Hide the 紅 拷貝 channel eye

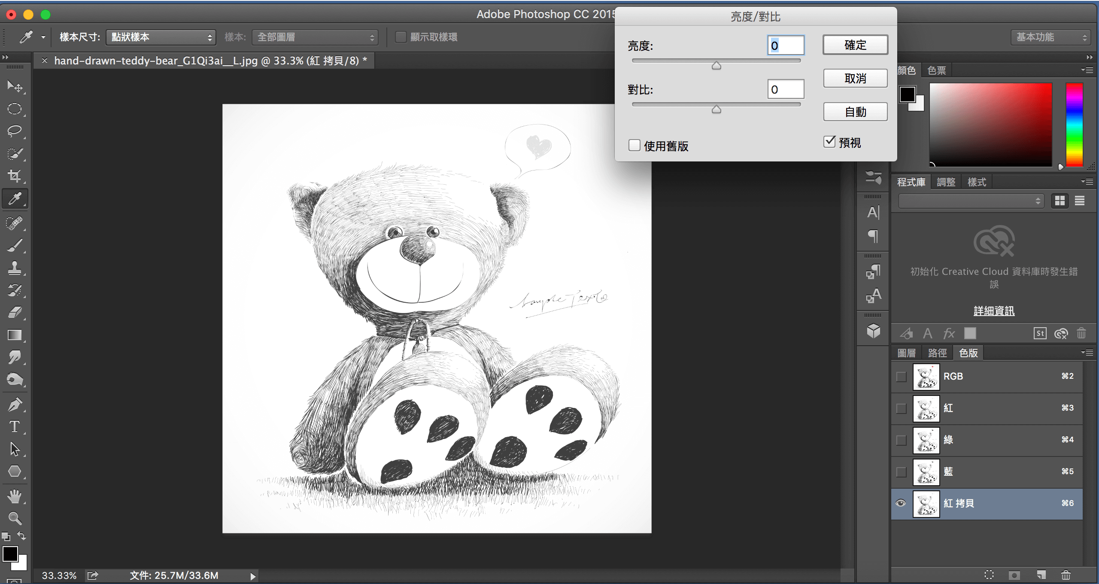click(x=901, y=503)
